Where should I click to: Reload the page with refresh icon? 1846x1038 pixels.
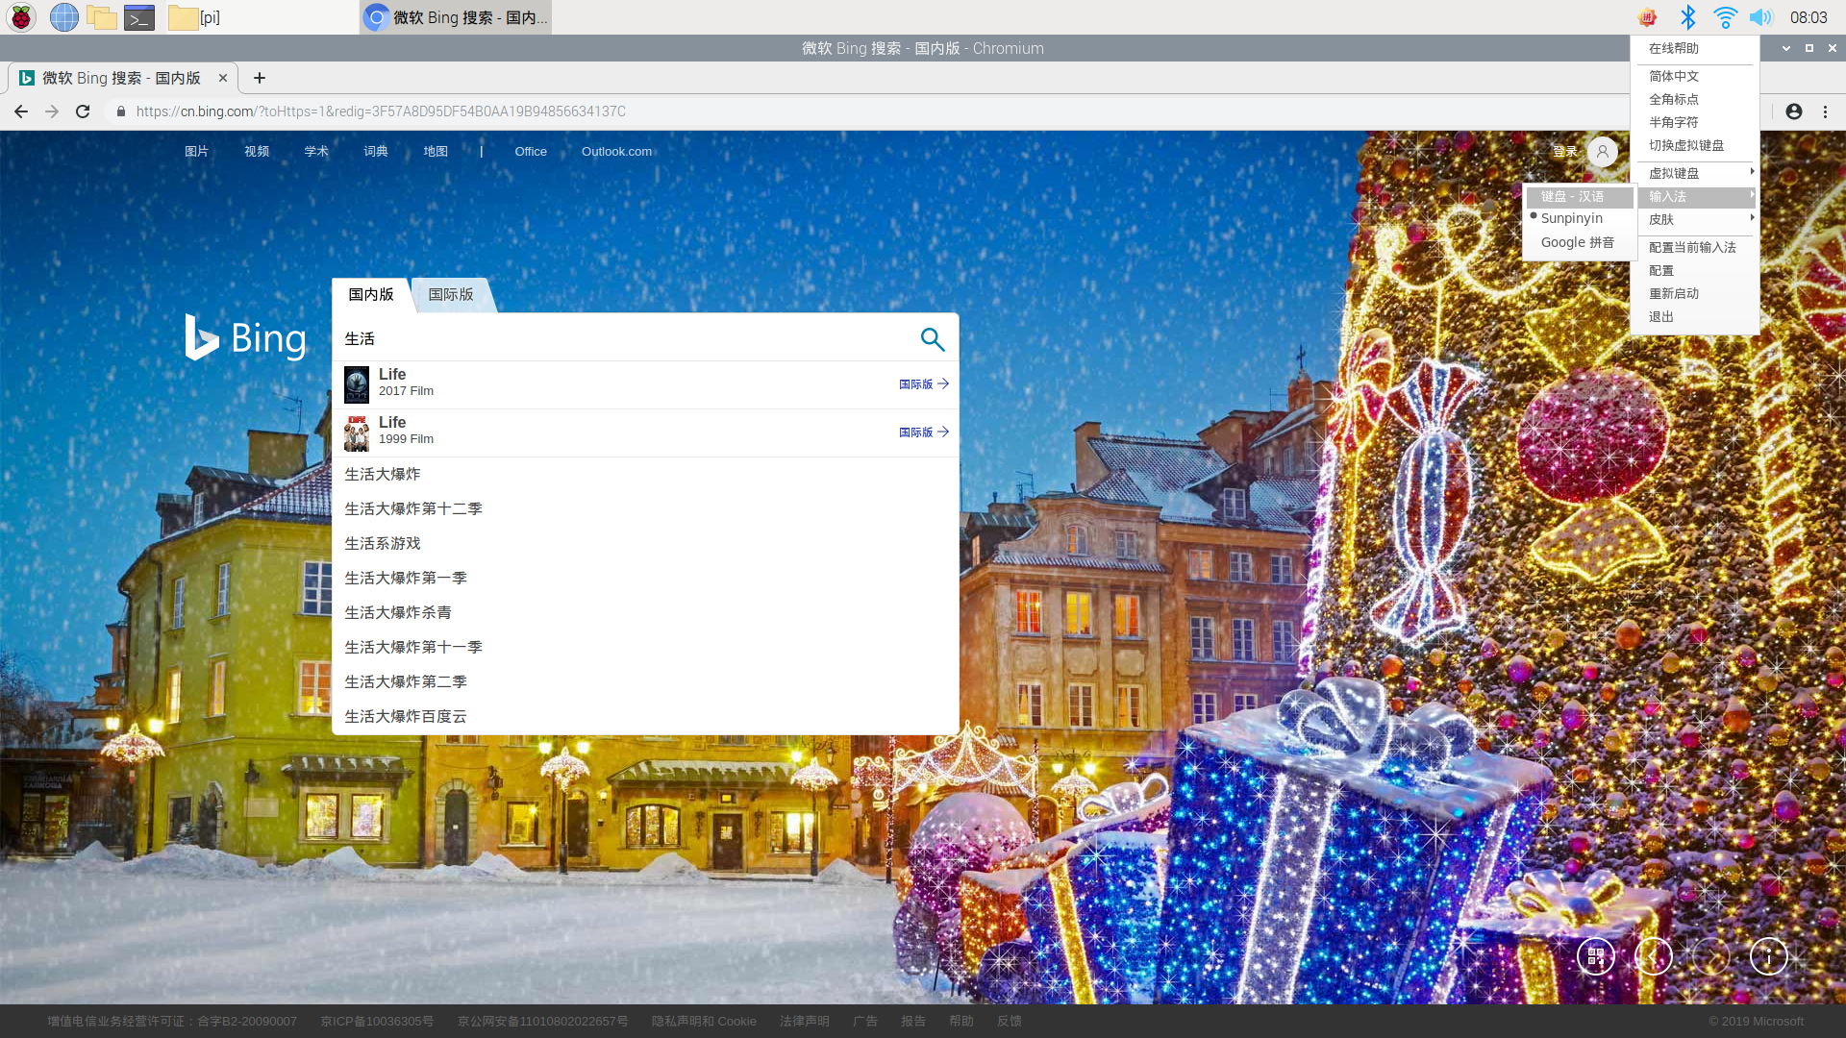(x=83, y=111)
